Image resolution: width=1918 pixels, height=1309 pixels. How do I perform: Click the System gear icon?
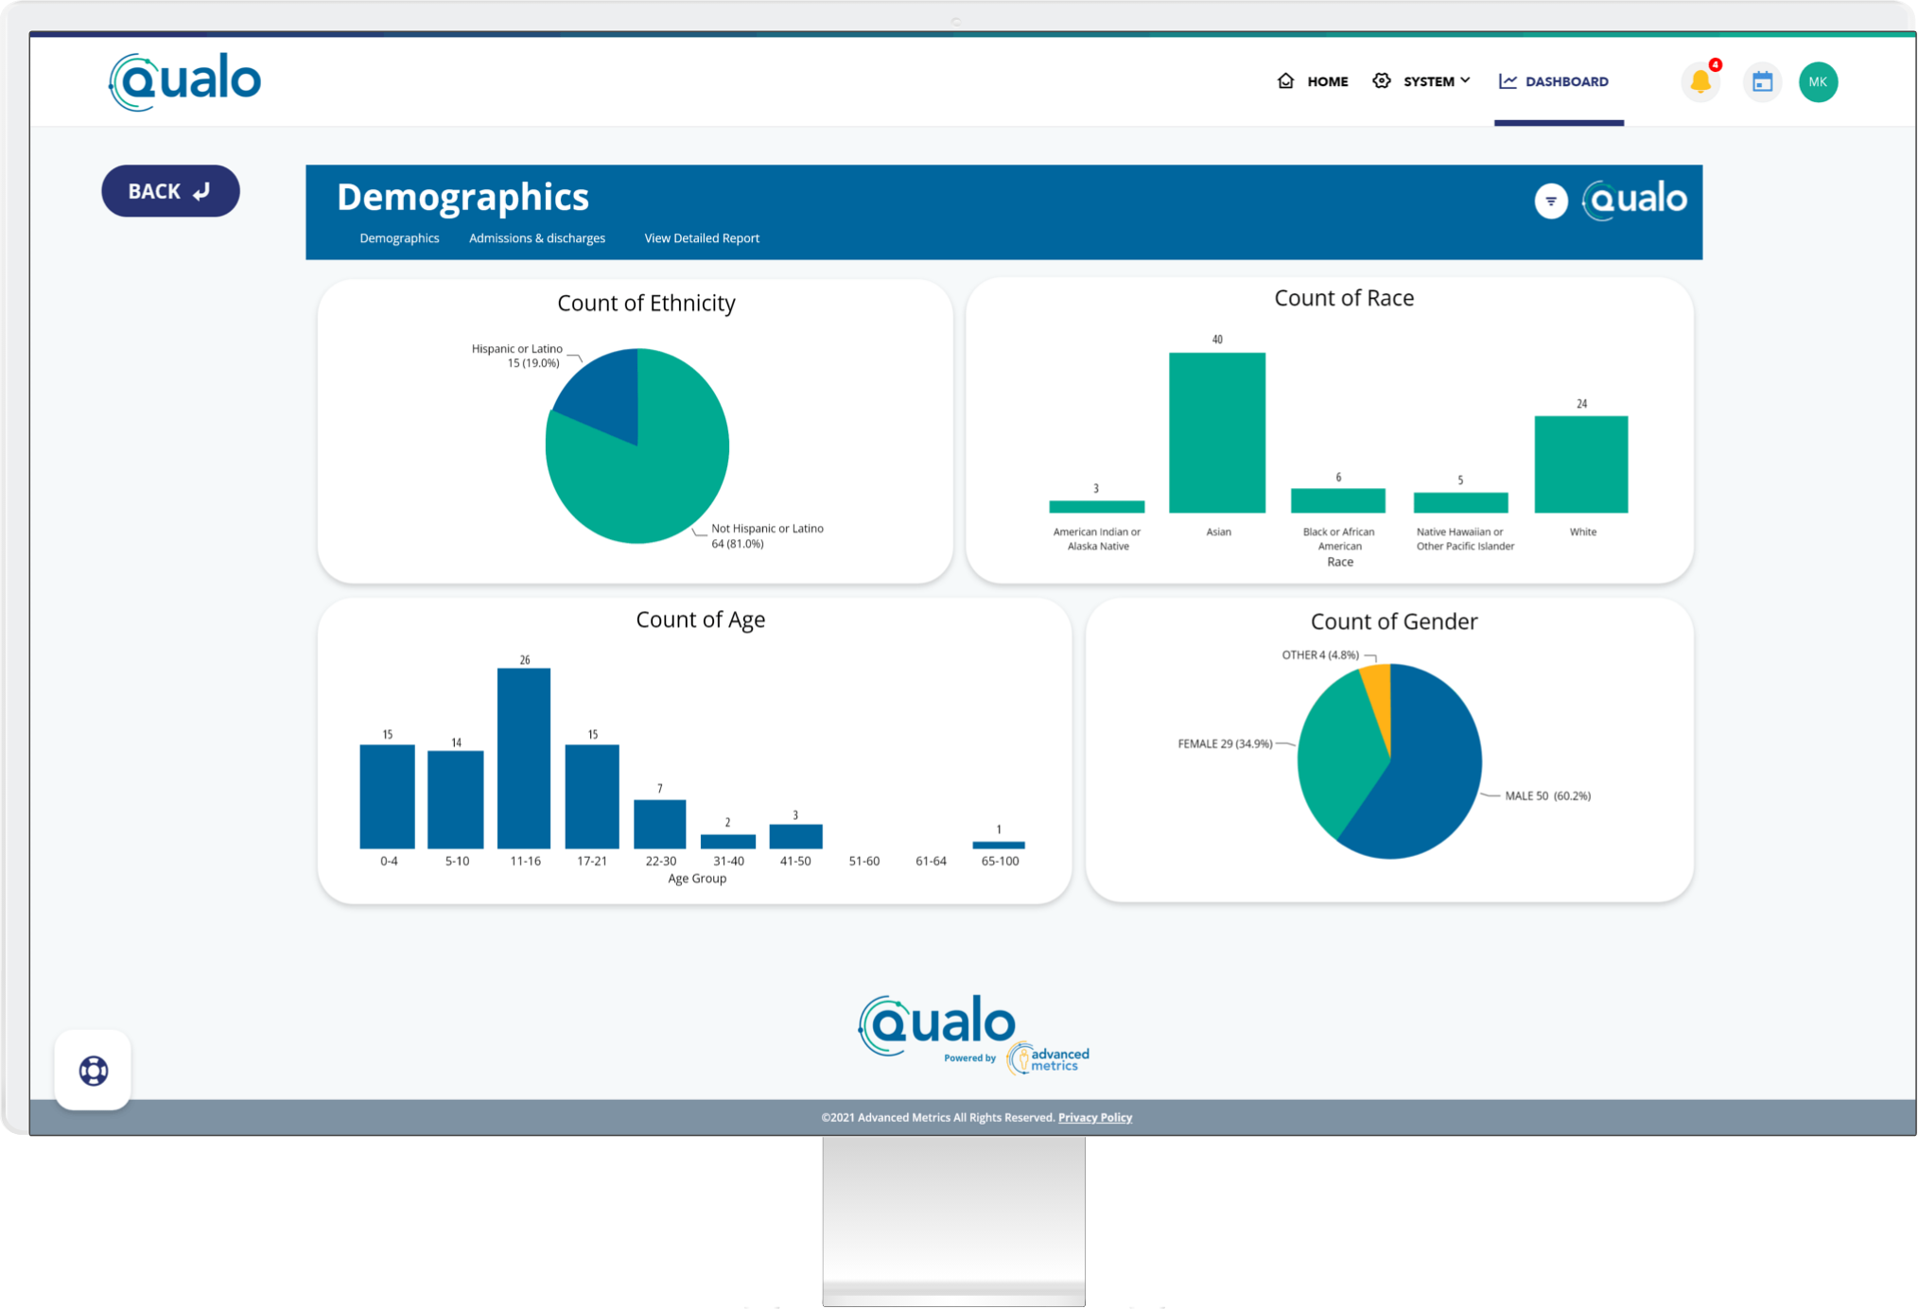coord(1382,81)
